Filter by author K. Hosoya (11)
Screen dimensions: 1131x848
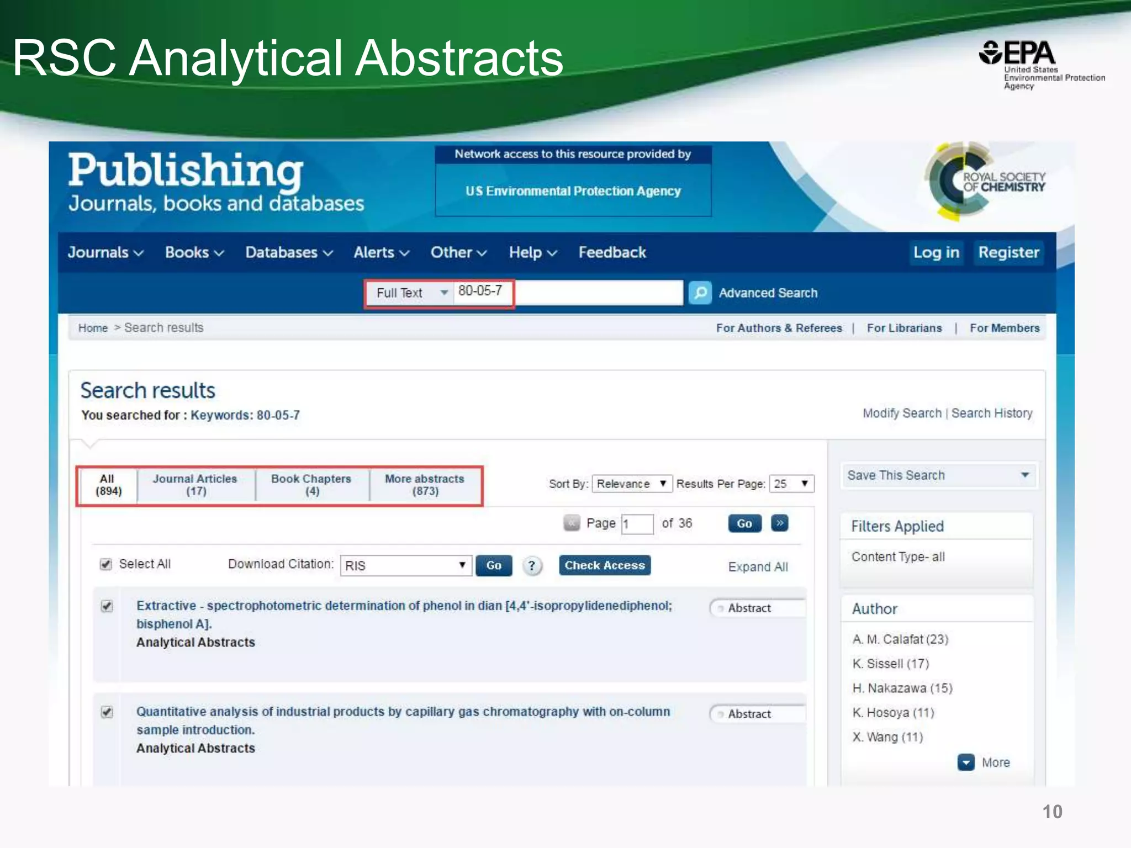pos(893,713)
